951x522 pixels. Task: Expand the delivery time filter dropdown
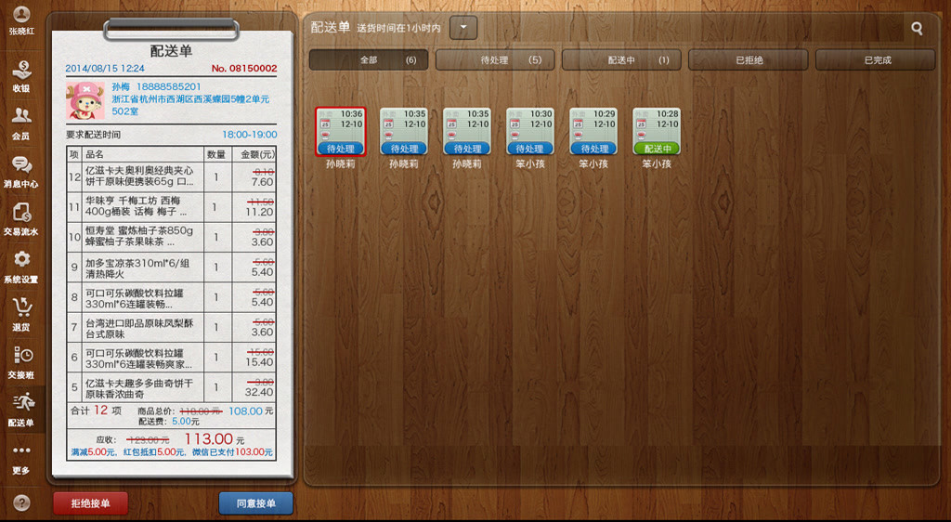pos(463,28)
